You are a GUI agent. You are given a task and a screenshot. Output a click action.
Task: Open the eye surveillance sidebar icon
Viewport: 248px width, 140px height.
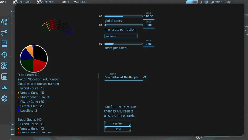click(x=4, y=66)
